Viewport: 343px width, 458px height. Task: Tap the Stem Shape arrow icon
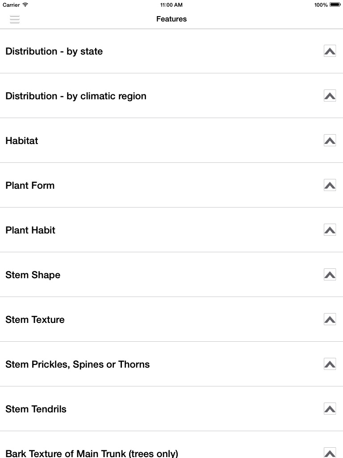click(x=330, y=274)
